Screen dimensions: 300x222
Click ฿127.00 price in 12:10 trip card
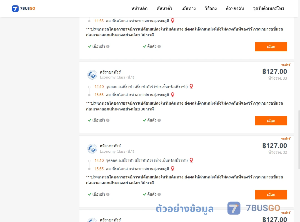point(274,72)
